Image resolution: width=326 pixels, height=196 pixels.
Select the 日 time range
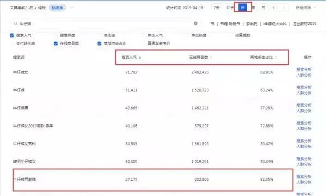242,8
